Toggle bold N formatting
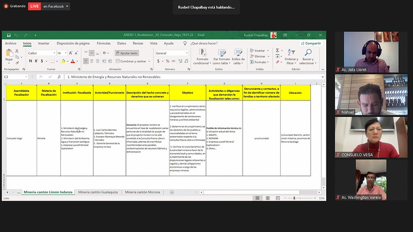Image resolution: width=413 pixels, height=232 pixels. [x=30, y=61]
